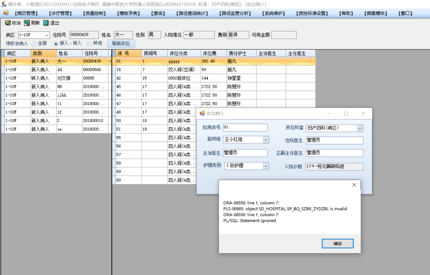Confirm the error with the 确定 button

pyautogui.click(x=338, y=244)
